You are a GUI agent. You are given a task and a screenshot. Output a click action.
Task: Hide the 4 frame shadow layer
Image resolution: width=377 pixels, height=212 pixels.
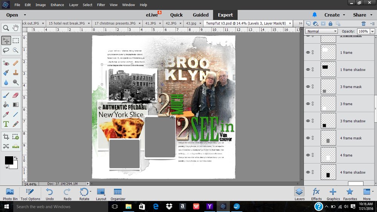(x=308, y=172)
